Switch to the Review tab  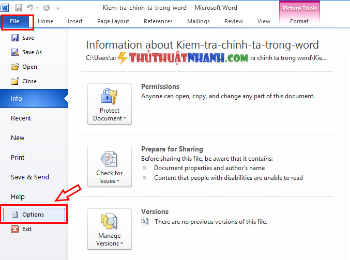(234, 21)
